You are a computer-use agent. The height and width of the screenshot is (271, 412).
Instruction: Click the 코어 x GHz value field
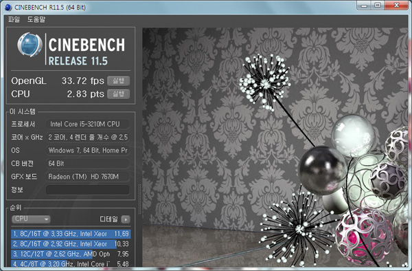[x=88, y=137]
